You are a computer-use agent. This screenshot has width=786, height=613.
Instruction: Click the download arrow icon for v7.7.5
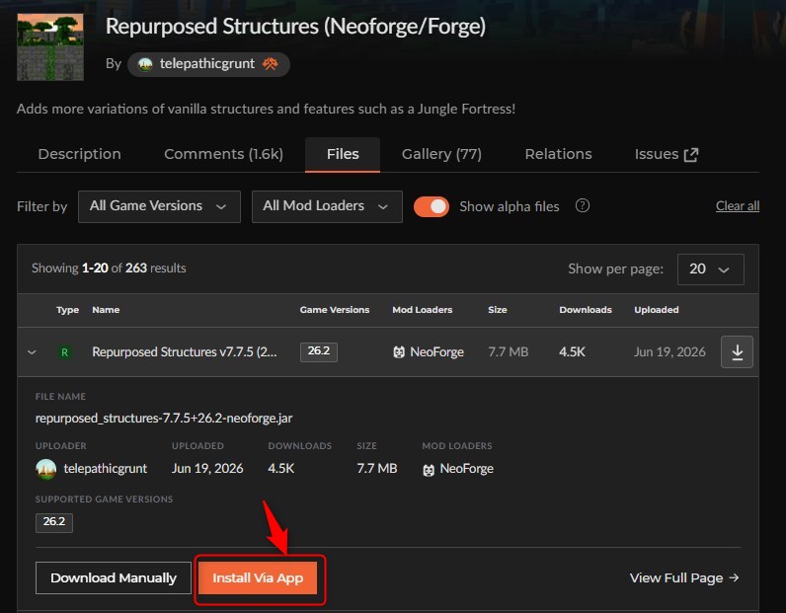coord(737,351)
